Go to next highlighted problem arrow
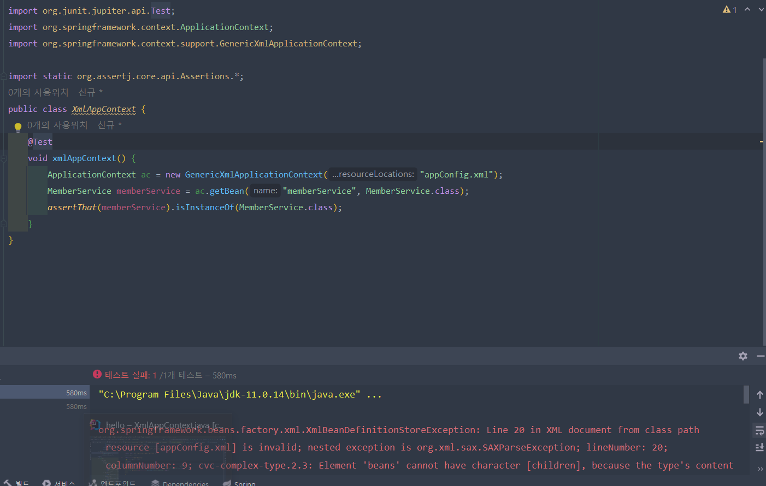Image resolution: width=766 pixels, height=486 pixels. pyautogui.click(x=761, y=10)
